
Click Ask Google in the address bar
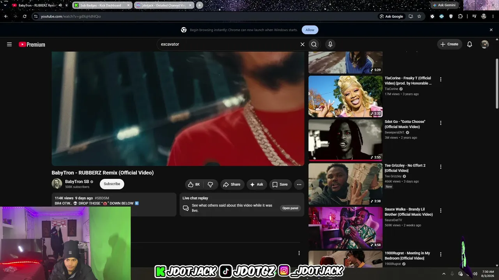[391, 16]
